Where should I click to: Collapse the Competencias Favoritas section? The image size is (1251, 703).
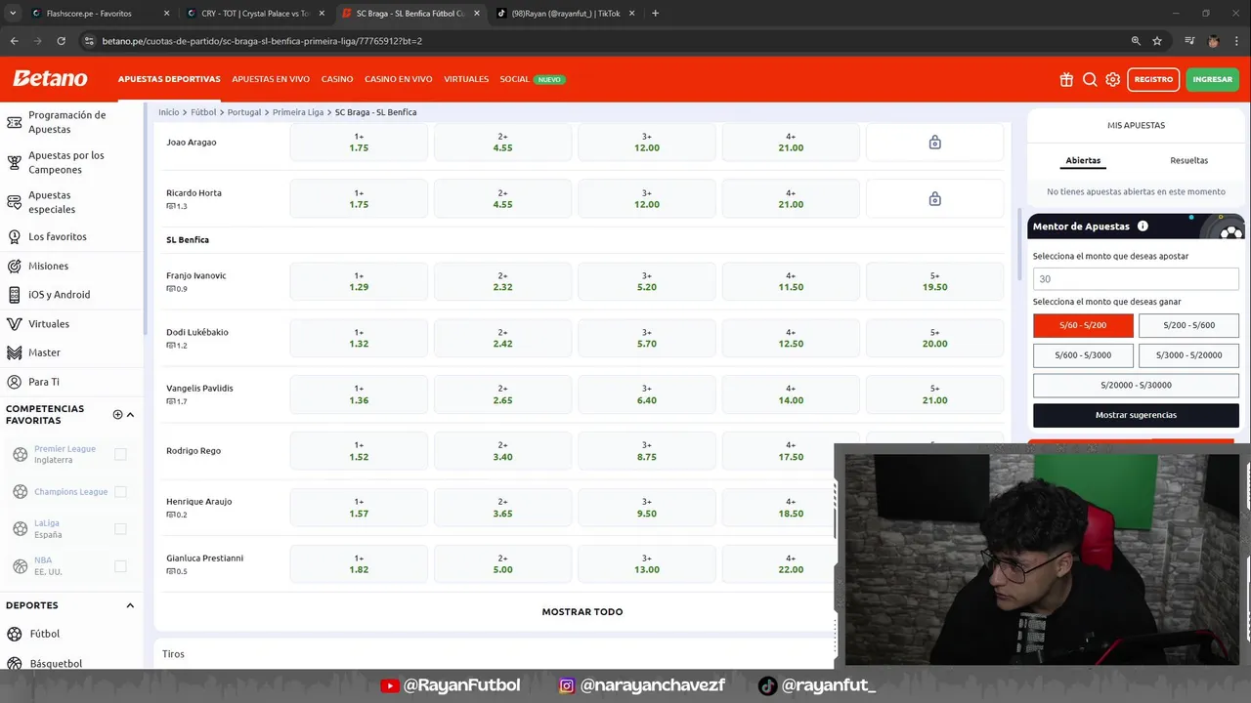(x=130, y=414)
